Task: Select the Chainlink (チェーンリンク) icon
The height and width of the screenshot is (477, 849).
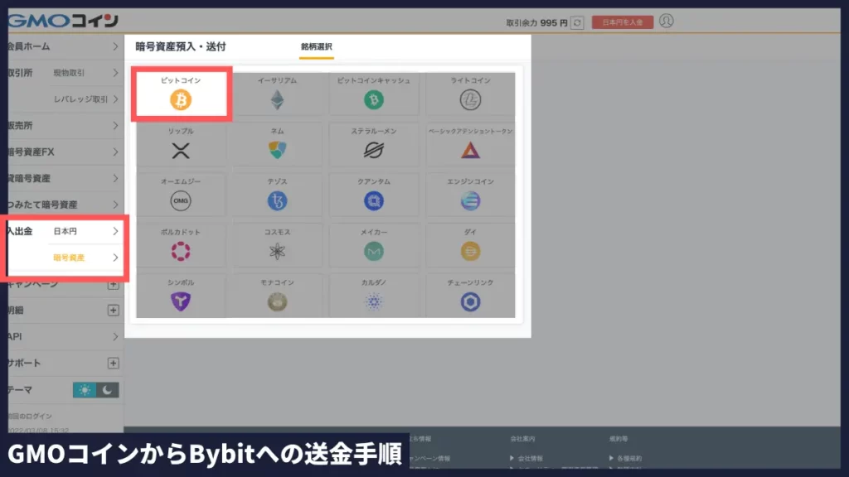Action: [x=471, y=301]
